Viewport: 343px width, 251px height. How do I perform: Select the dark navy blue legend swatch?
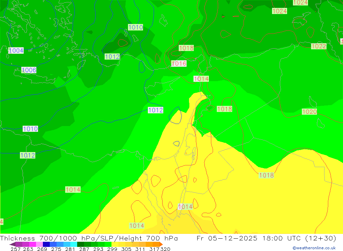point(46,244)
